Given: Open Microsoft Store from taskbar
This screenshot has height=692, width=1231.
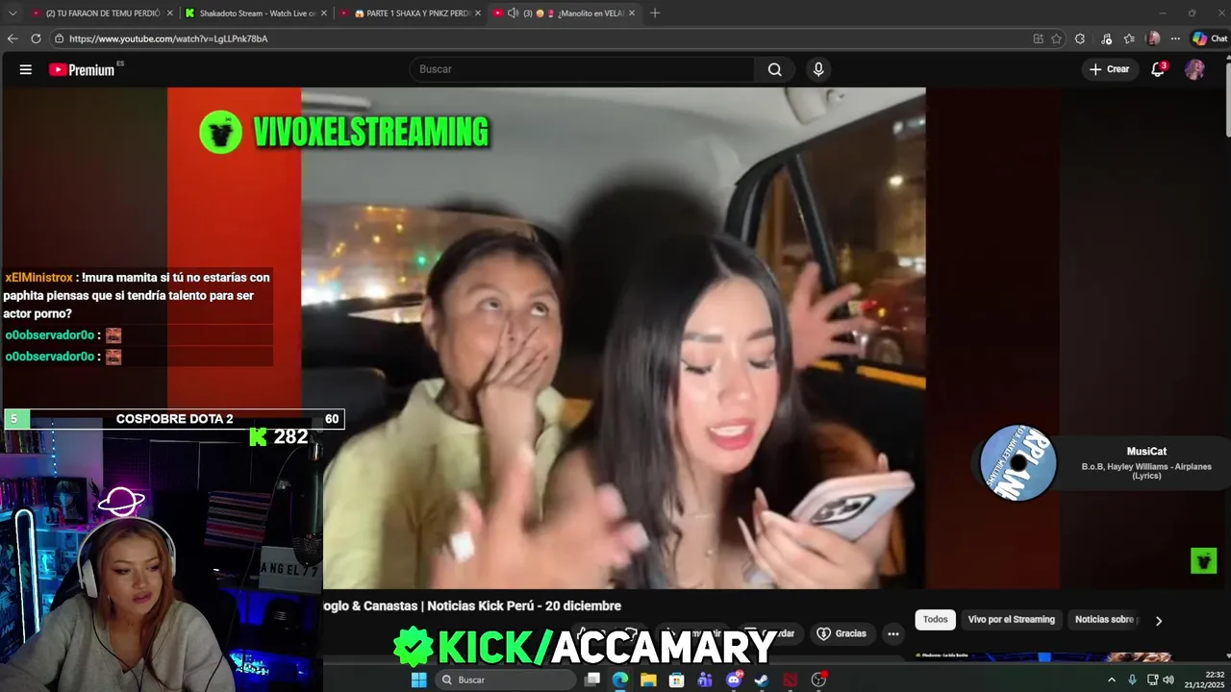Looking at the screenshot, I should coord(677,680).
